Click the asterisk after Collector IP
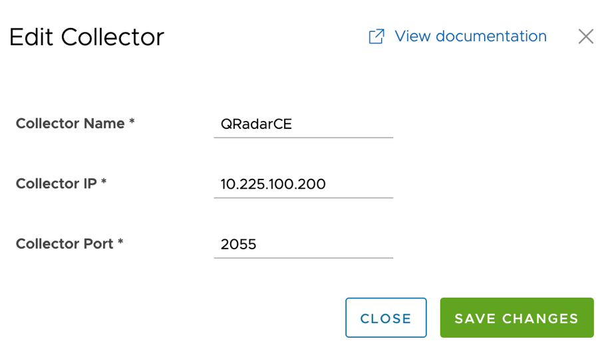The width and height of the screenshot is (602, 343). [104, 183]
